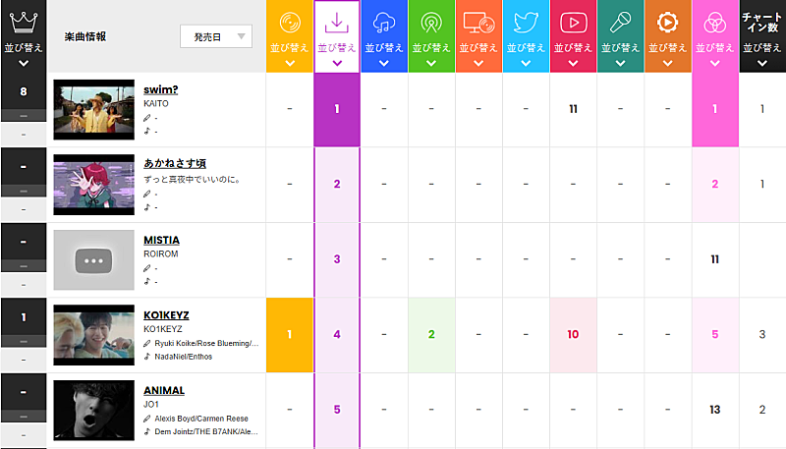Click the crown ranking icon
This screenshot has height=449, width=786.
[x=24, y=23]
